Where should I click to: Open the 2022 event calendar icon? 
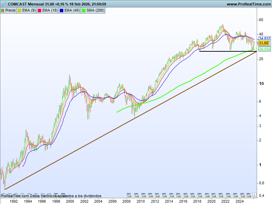pos(228,195)
